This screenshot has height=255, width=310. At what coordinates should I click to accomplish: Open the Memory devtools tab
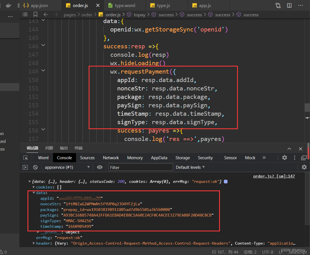coord(135,158)
